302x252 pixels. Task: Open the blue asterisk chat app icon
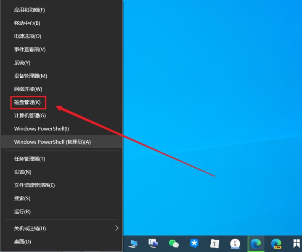[x=194, y=244]
